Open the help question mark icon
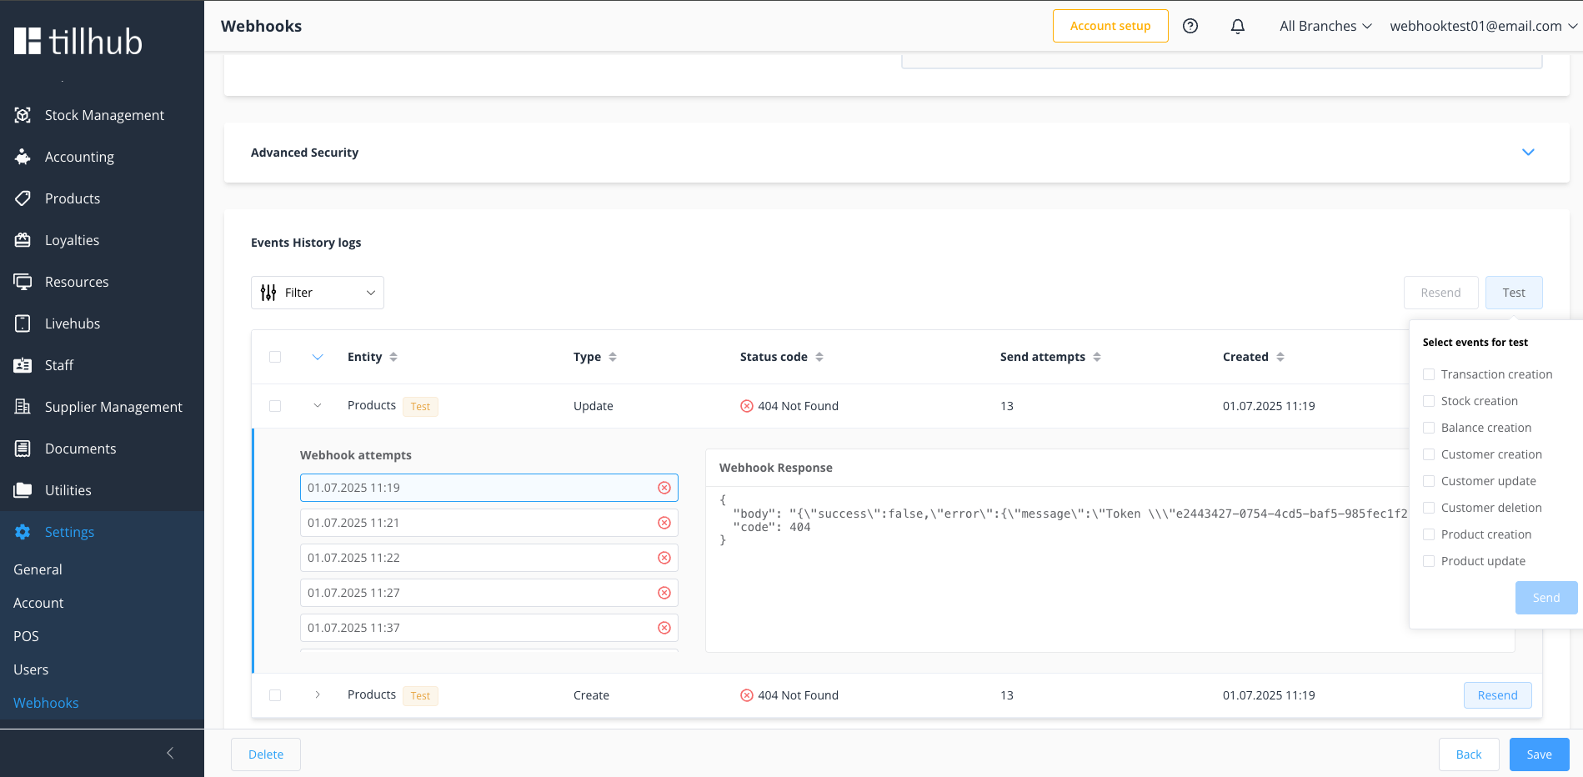The width and height of the screenshot is (1583, 777). [1190, 26]
